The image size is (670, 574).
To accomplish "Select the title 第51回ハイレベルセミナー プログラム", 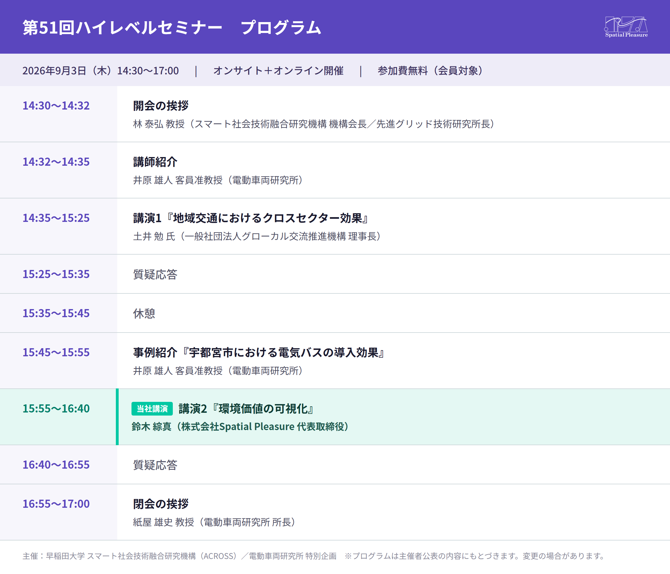I will (172, 27).
